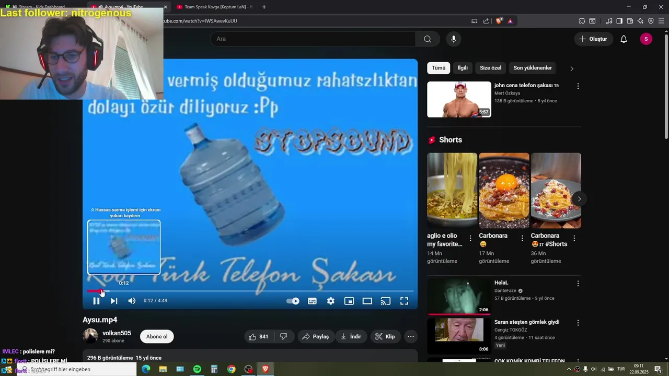Enable theater mode view
669x376 pixels.
367,301
